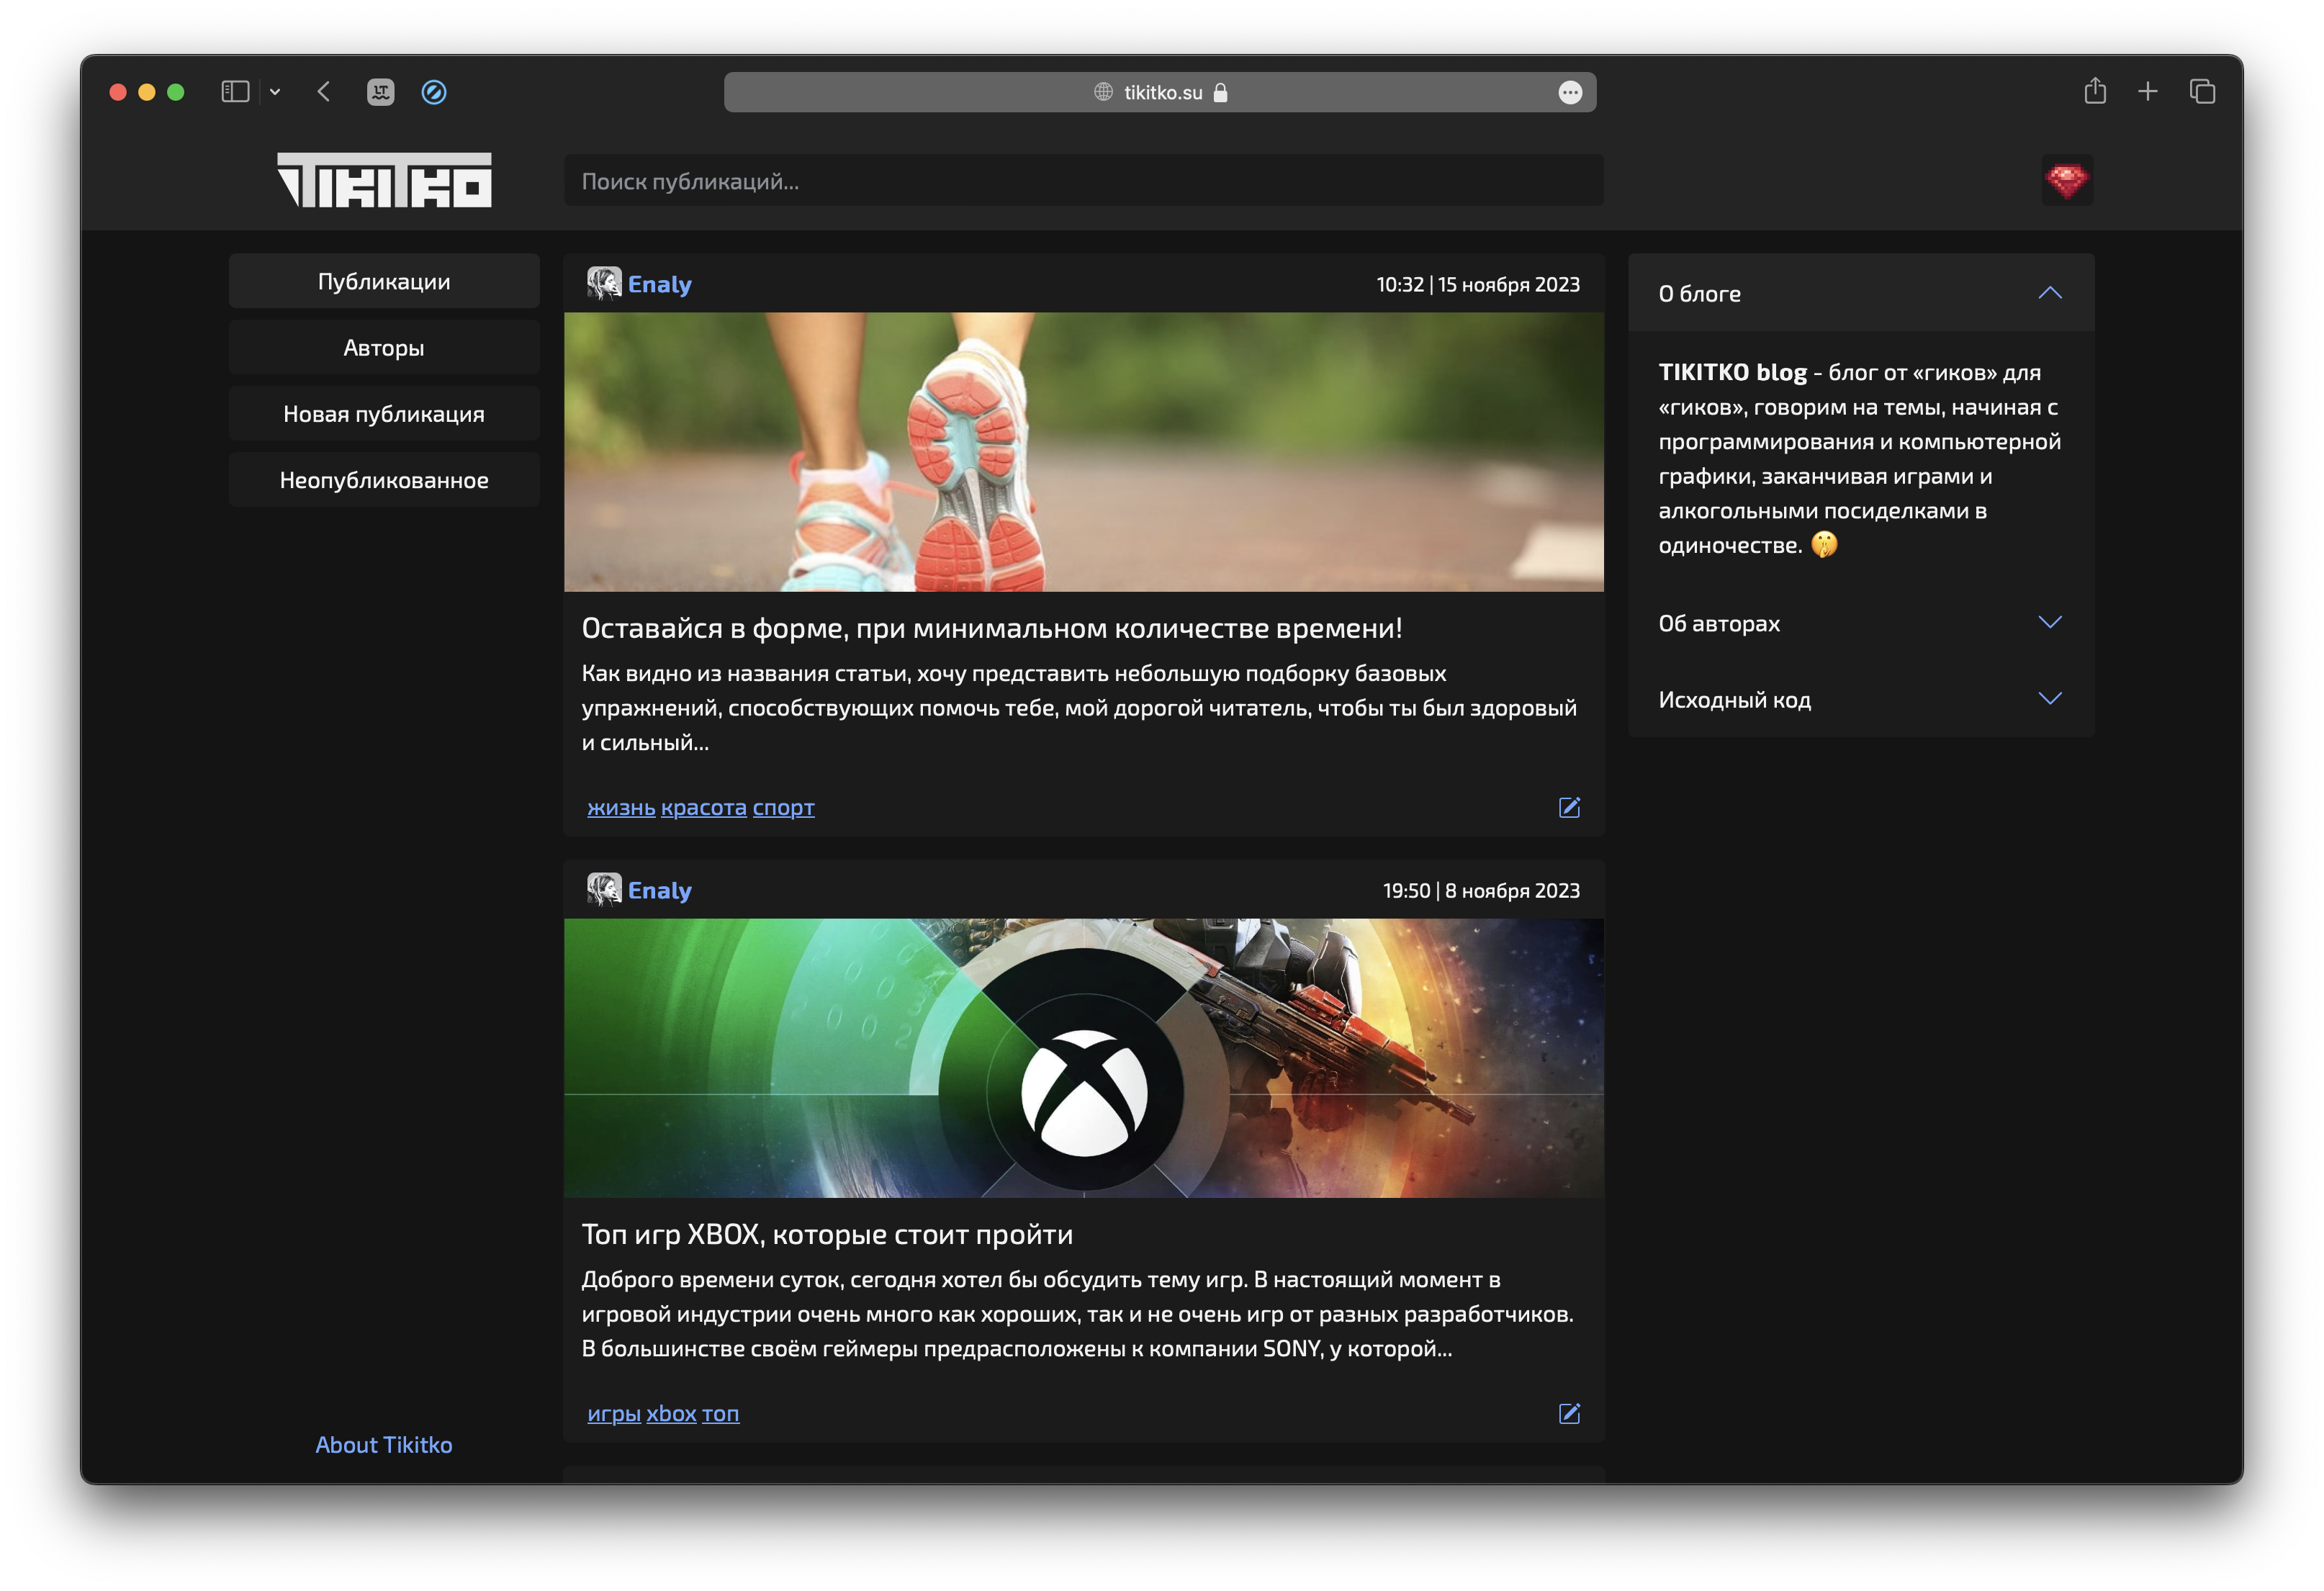Open the Safari share icon
The image size is (2324, 1591).
[2094, 92]
